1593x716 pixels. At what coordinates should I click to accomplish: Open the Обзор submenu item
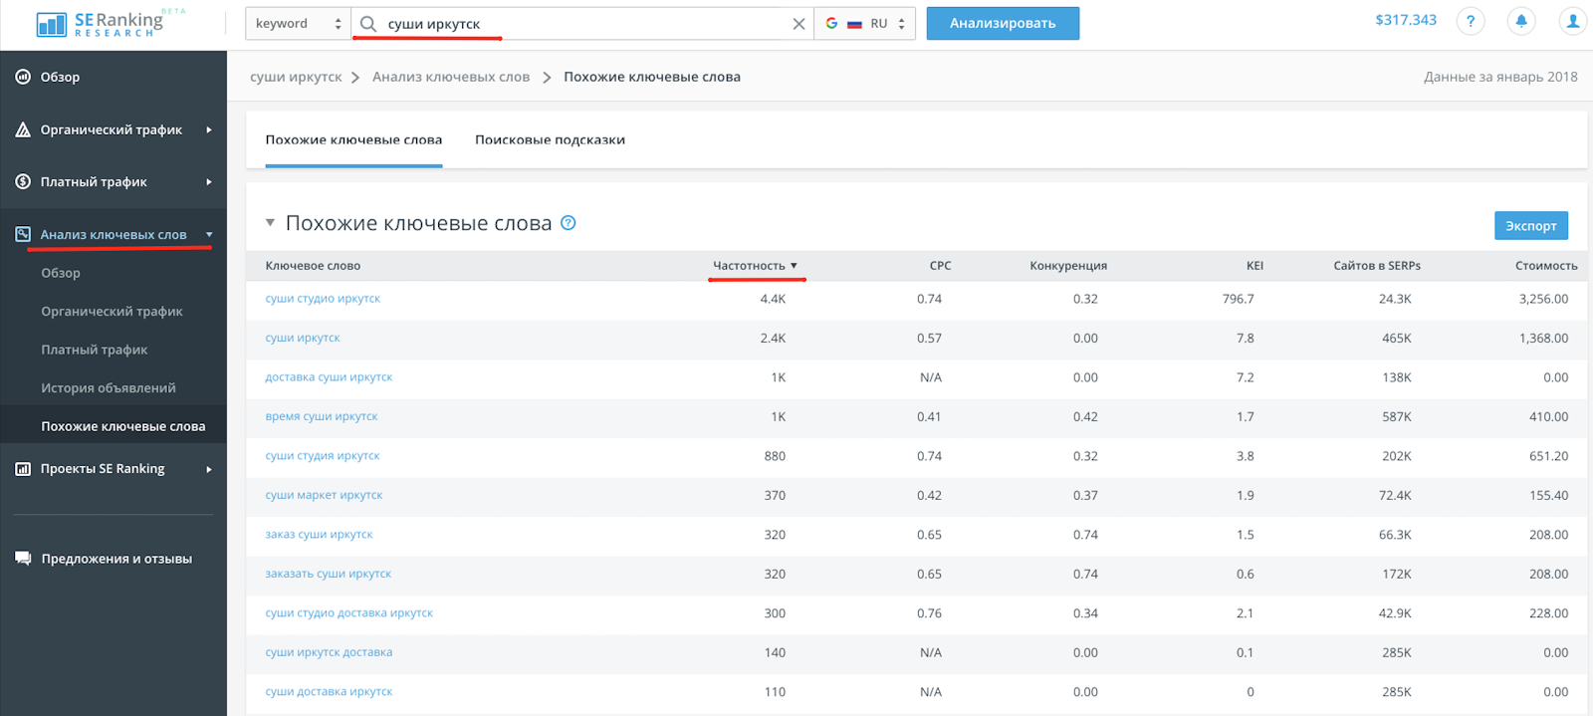click(61, 273)
